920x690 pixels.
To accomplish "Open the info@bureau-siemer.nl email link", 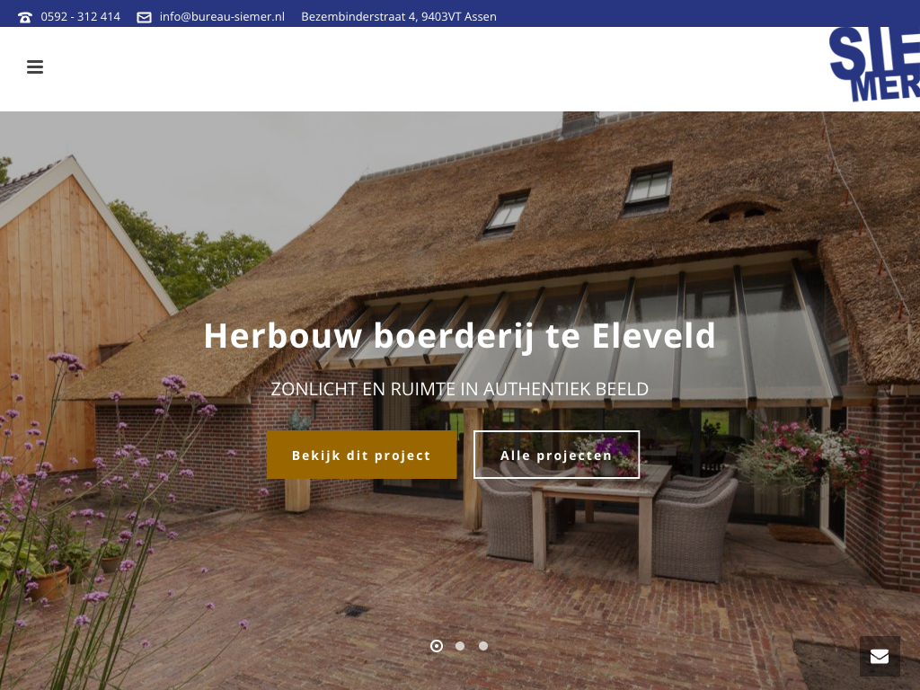I will (222, 17).
